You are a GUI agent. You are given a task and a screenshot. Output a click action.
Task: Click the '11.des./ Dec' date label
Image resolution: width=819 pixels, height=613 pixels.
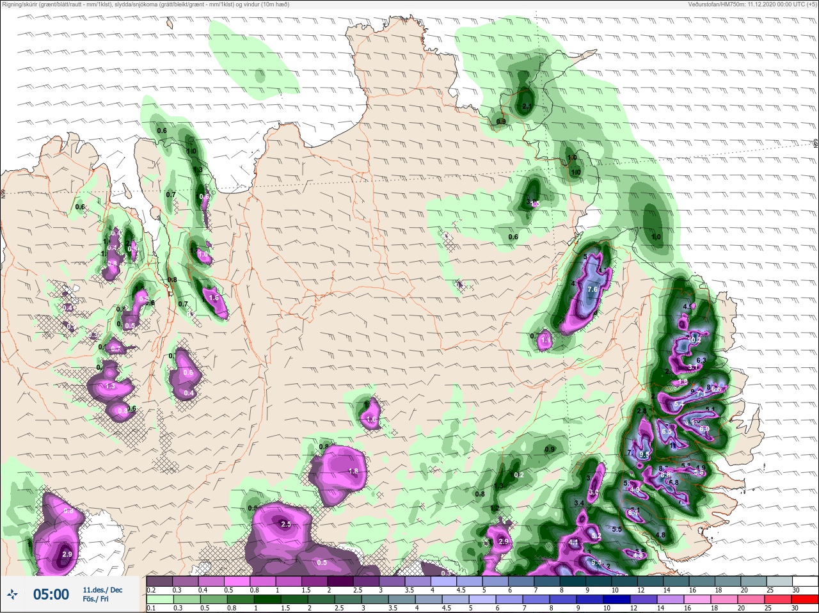102,589
